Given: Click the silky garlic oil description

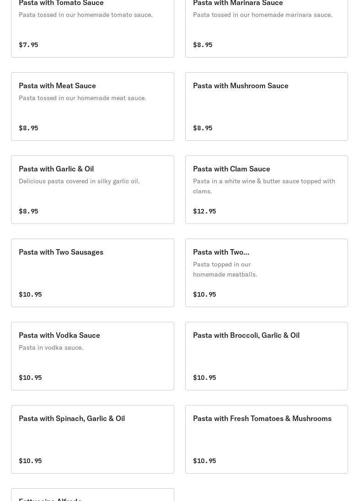Looking at the screenshot, I should 79,181.
